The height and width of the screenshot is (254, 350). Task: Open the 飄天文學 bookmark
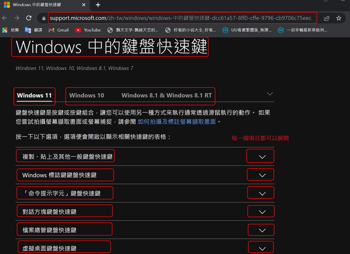click(x=133, y=30)
